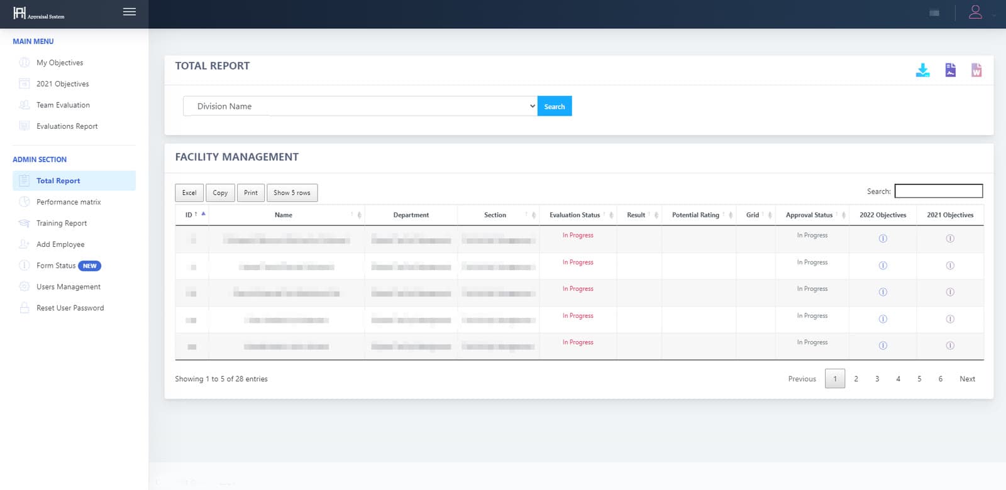Click the download report icon
1006x490 pixels.
tap(922, 70)
